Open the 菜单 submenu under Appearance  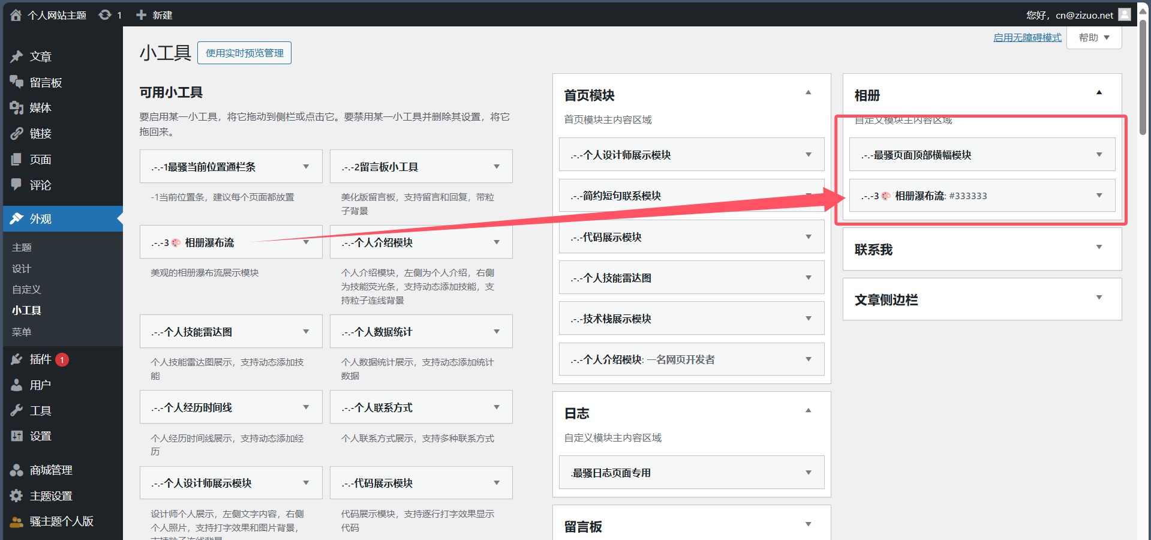coord(22,332)
